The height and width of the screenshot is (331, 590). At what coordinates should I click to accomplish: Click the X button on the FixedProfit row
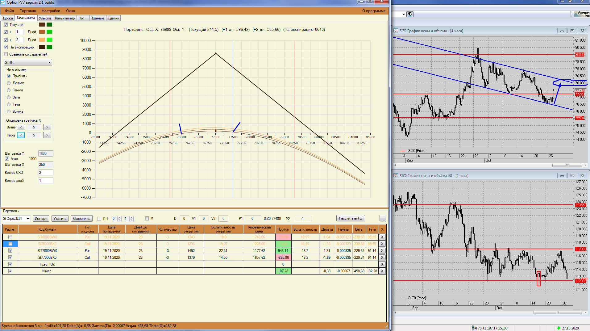[x=382, y=264]
